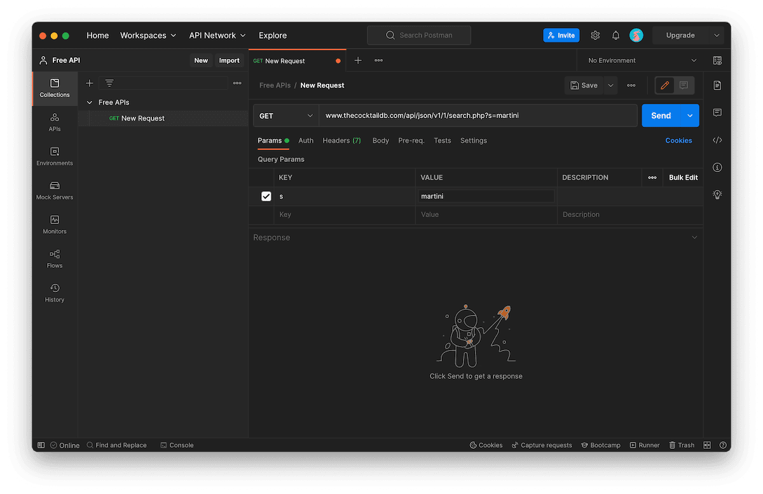Open the Cookies link beside the tabs
Image resolution: width=763 pixels, height=494 pixels.
(678, 140)
